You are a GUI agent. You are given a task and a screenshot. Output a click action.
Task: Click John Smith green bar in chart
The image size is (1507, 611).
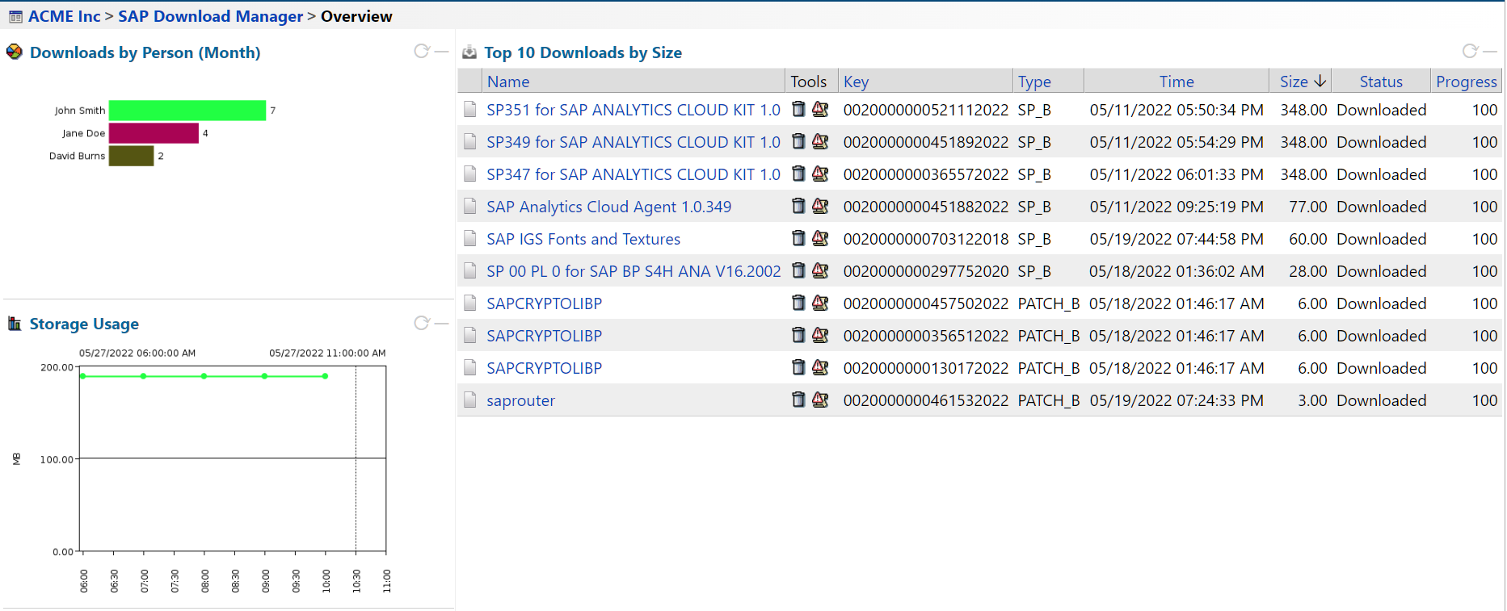(187, 111)
